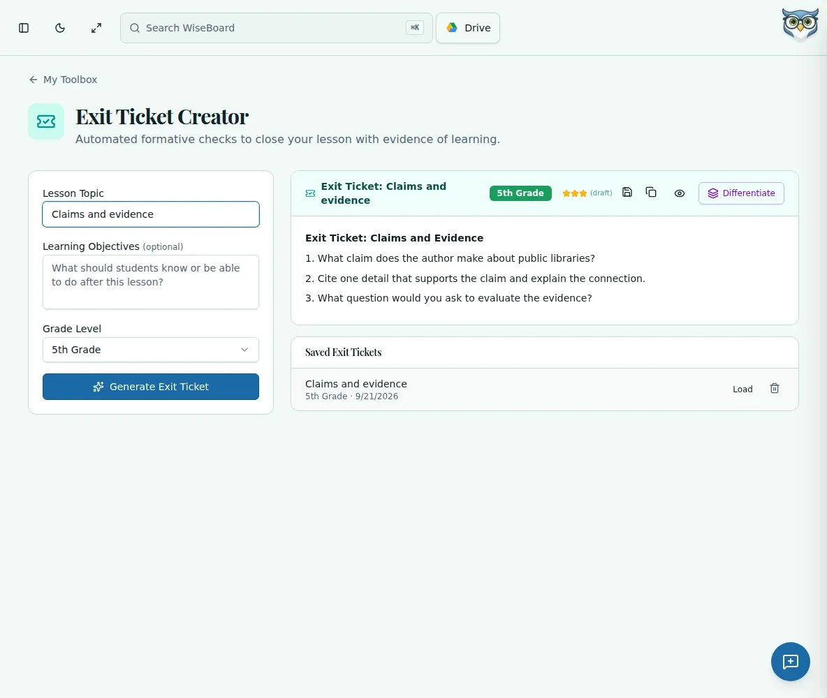Click the bold 'Exit Ticket: Claims and Evidence' heading
The width and height of the screenshot is (827, 698).
coord(394,238)
